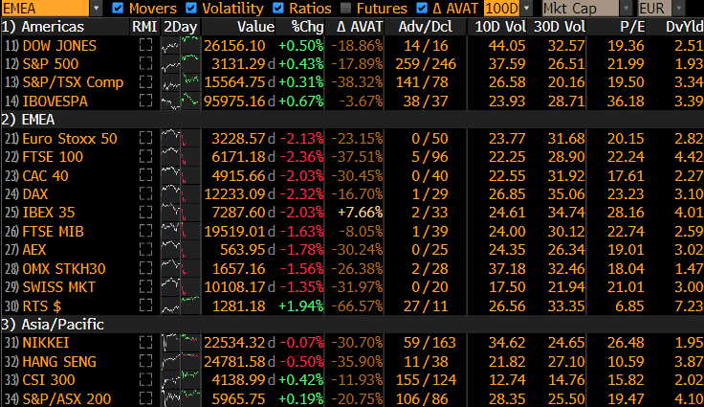Open the 2Day sparkline for SWISS MKT

(x=181, y=287)
